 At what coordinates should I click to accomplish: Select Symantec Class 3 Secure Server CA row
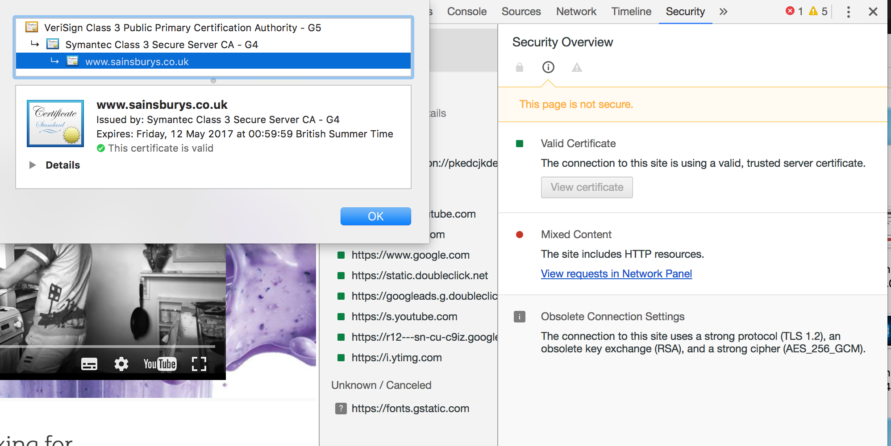pyautogui.click(x=213, y=45)
